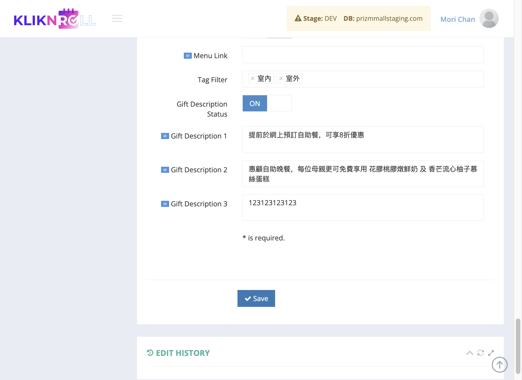Image resolution: width=522 pixels, height=380 pixels.
Task: Click the language icon beside Menu Link
Action: (x=188, y=56)
